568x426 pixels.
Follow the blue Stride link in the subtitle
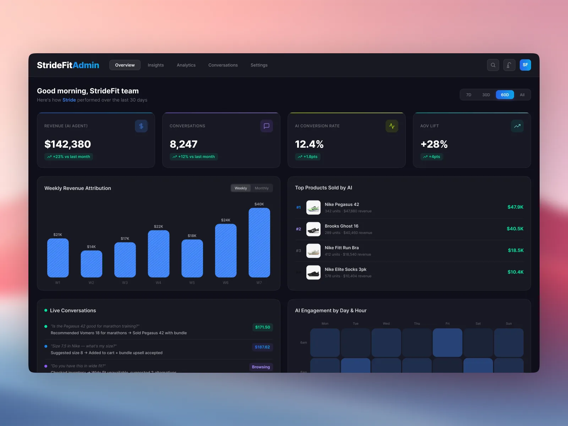[69, 100]
